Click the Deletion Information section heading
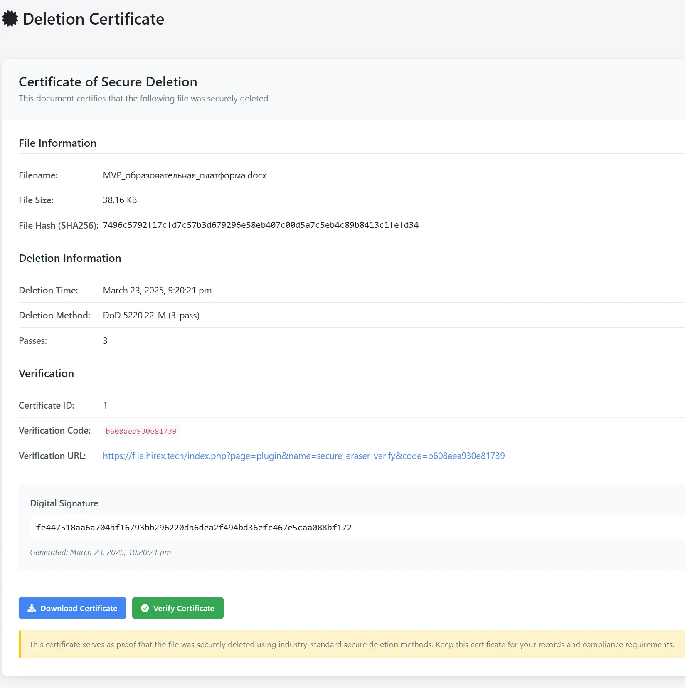 (70, 258)
